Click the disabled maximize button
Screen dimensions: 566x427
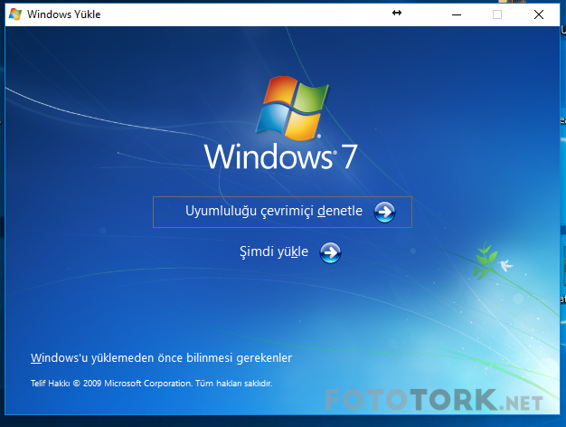[497, 14]
